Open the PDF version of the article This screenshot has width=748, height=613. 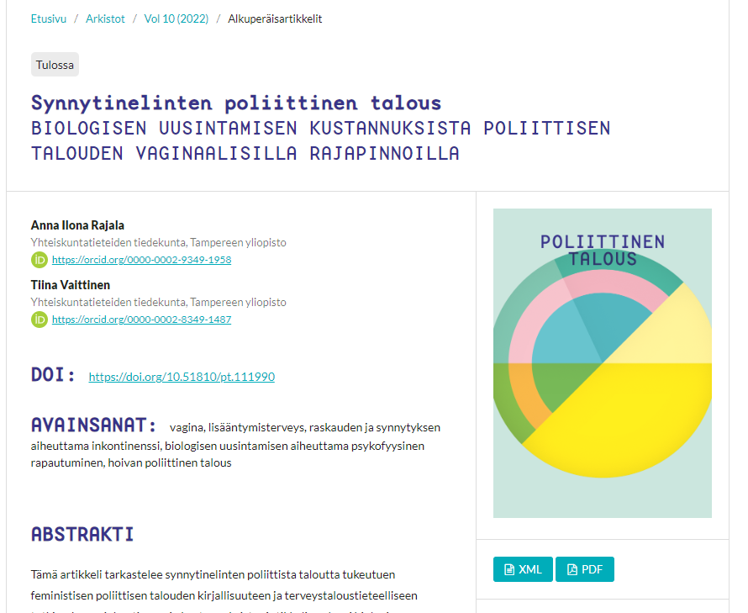click(x=585, y=569)
